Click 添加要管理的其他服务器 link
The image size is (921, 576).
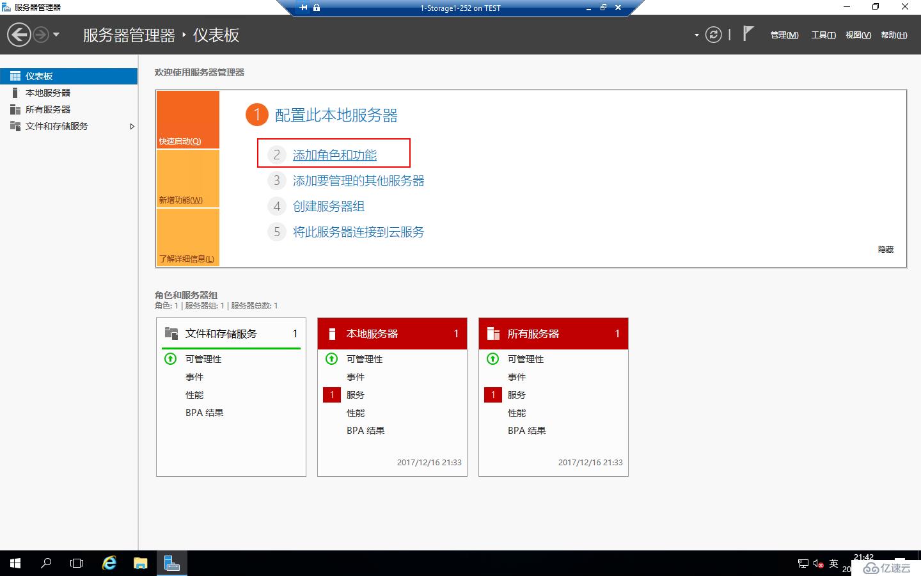[x=358, y=180]
